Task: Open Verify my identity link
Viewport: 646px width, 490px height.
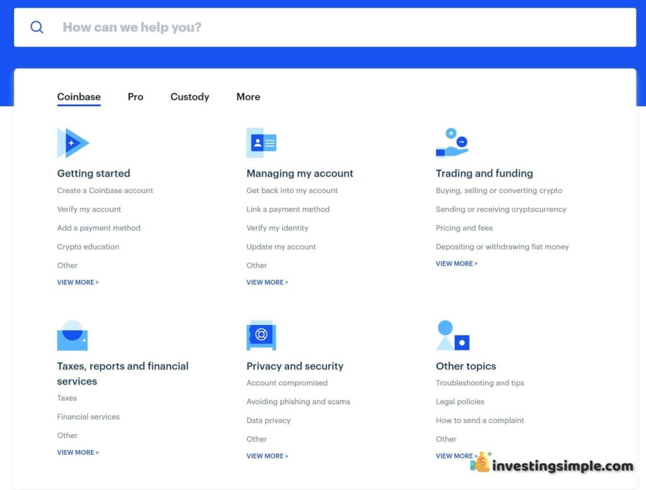Action: [278, 228]
